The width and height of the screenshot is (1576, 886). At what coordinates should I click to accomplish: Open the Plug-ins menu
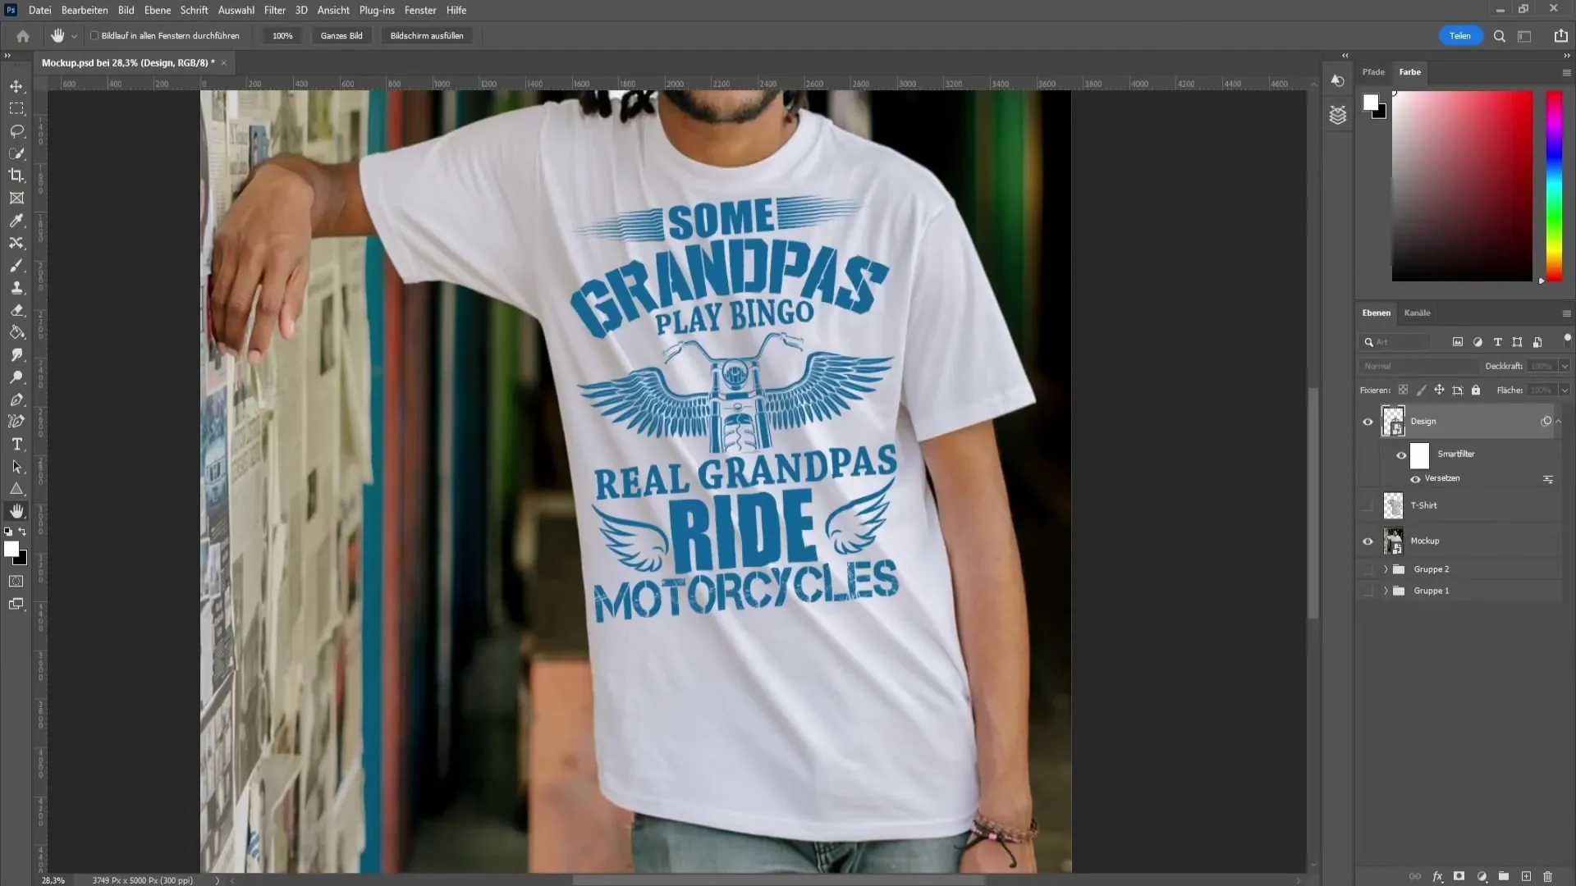pos(377,10)
